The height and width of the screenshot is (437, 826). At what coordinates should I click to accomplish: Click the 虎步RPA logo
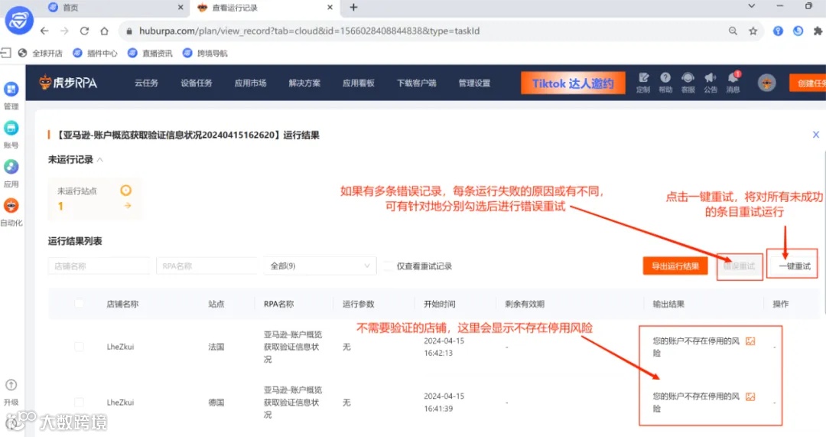[69, 83]
